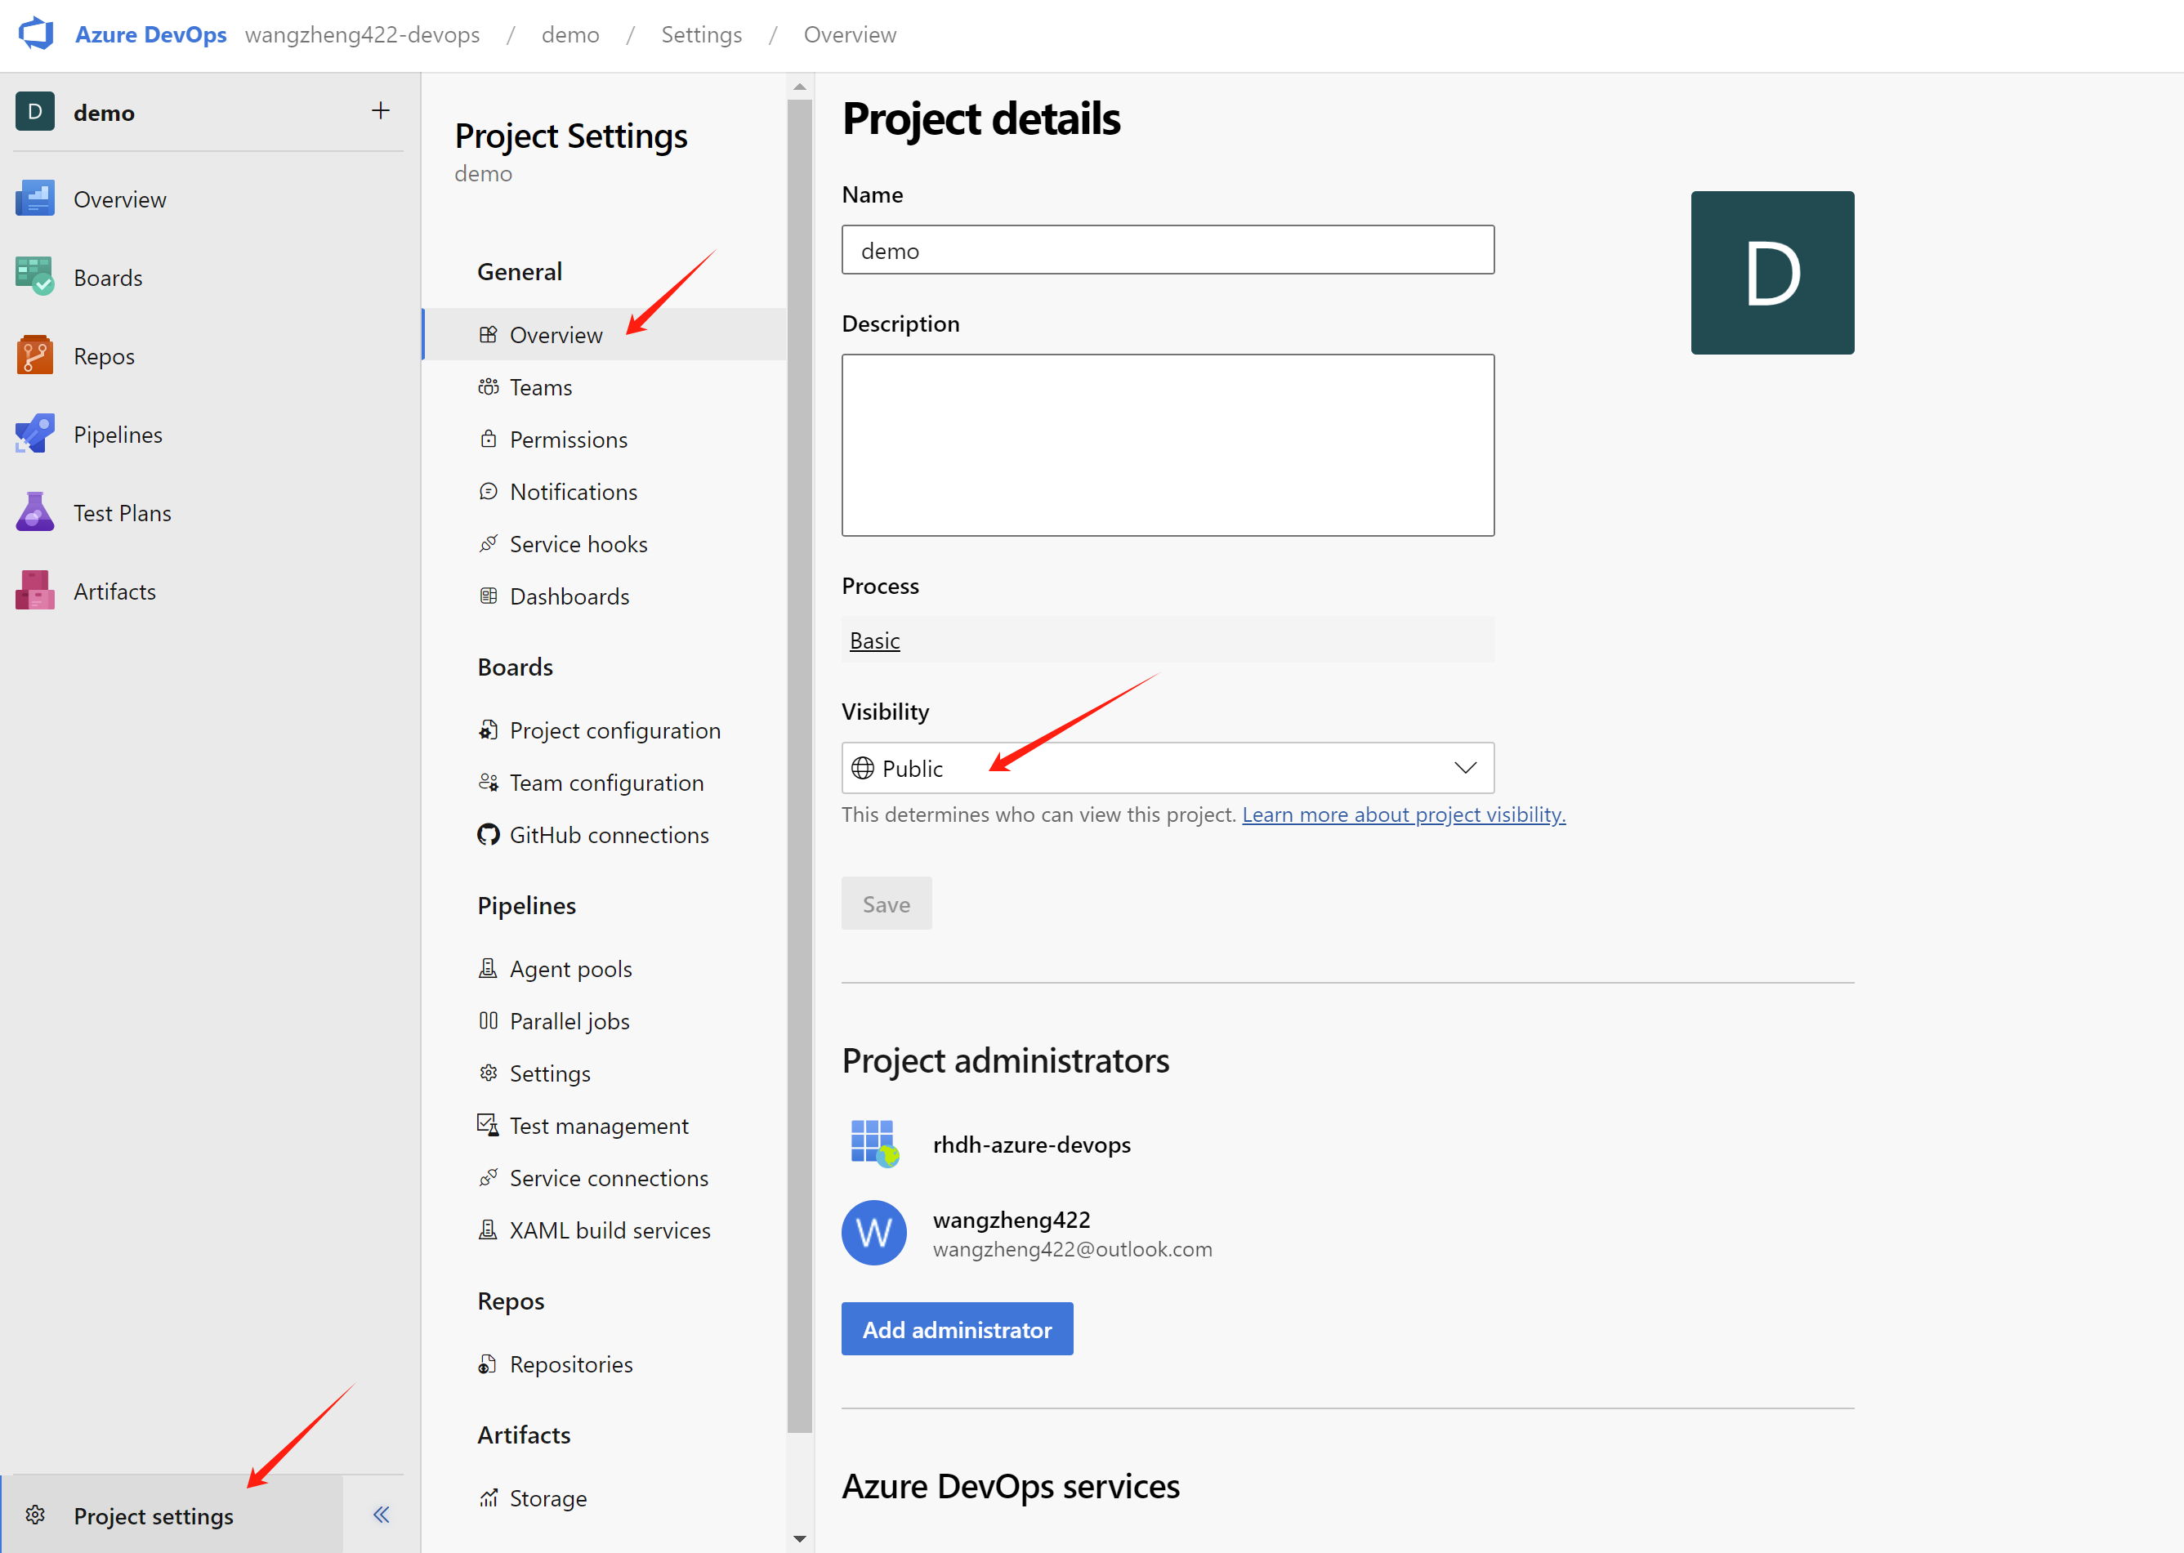Open Service connections under Pipelines
2184x1553 pixels.
(608, 1178)
